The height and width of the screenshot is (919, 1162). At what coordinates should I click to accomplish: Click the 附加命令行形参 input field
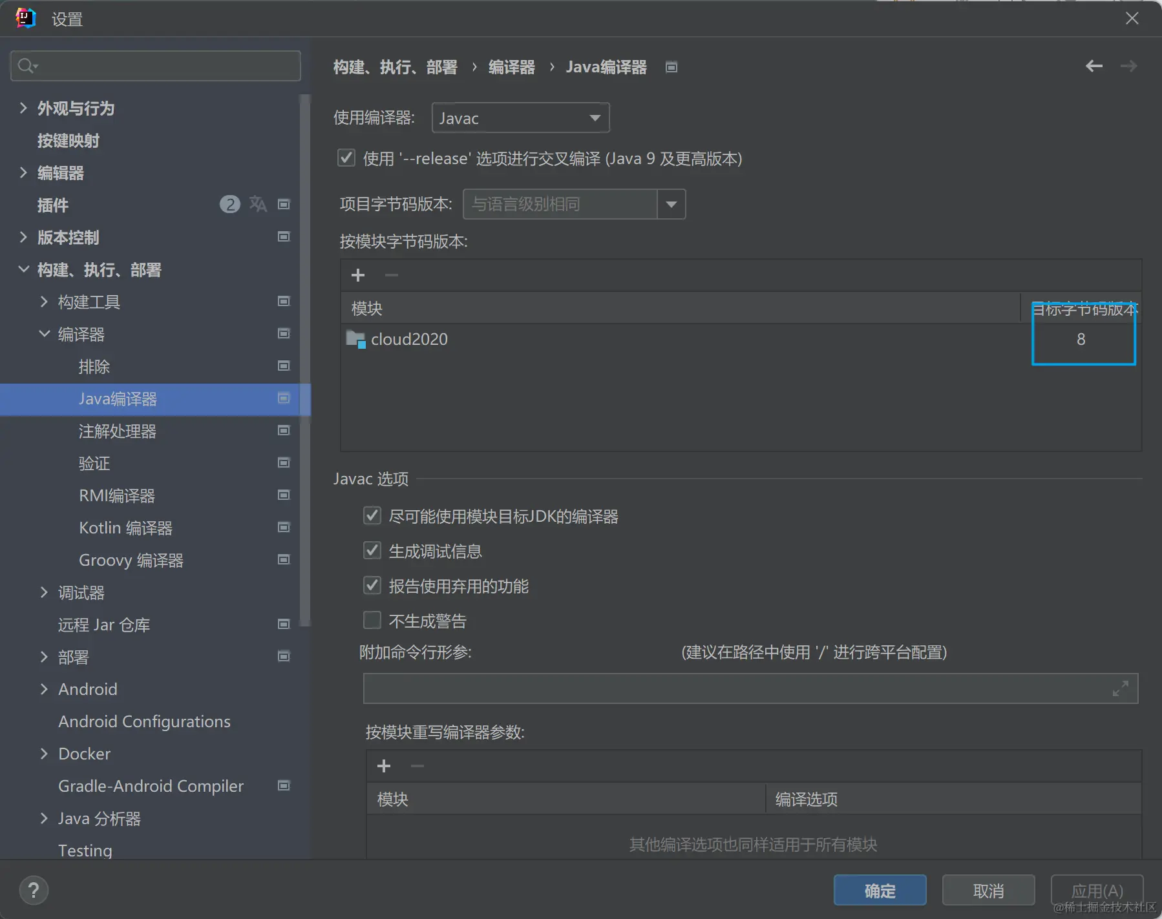[x=750, y=688]
